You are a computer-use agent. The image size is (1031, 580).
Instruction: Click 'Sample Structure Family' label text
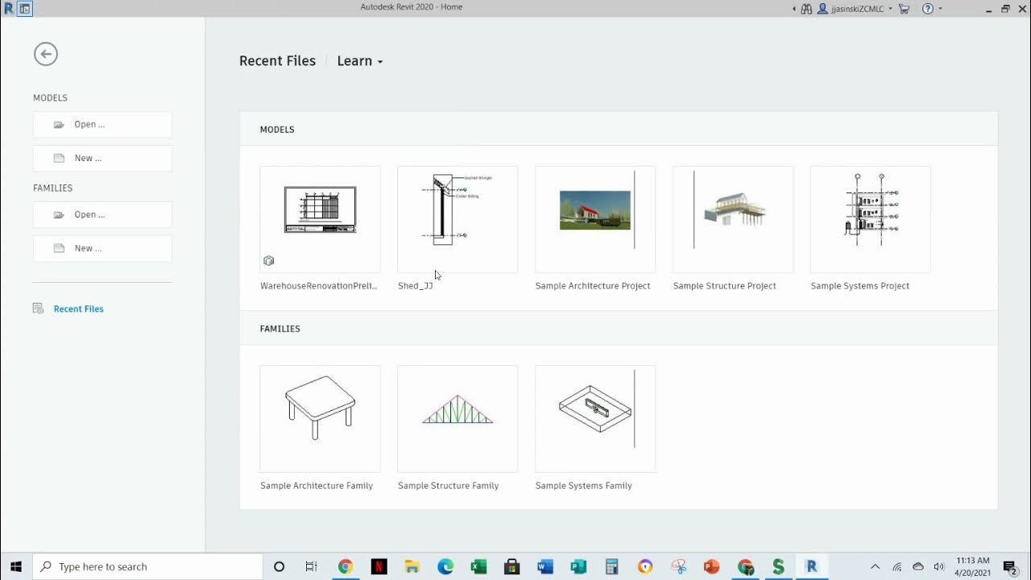(448, 486)
